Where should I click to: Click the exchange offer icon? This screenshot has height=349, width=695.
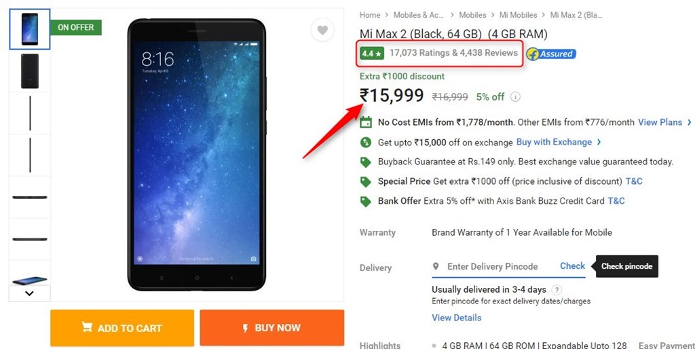[366, 143]
